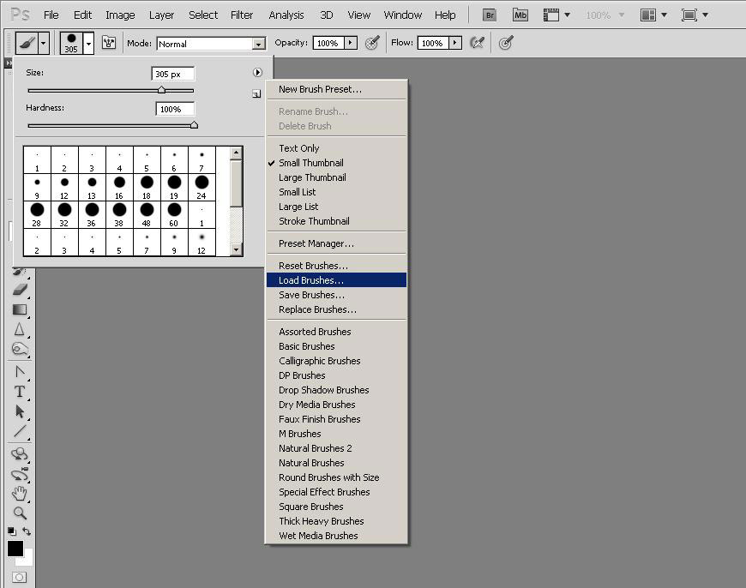Load the Calligraphic Brushes set

(x=319, y=361)
